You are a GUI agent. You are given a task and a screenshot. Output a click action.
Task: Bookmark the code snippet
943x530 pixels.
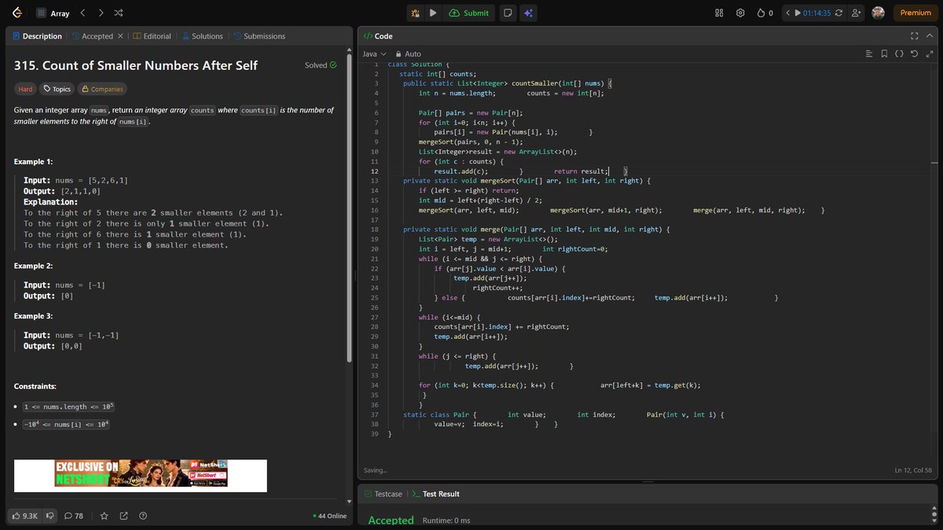click(x=884, y=53)
